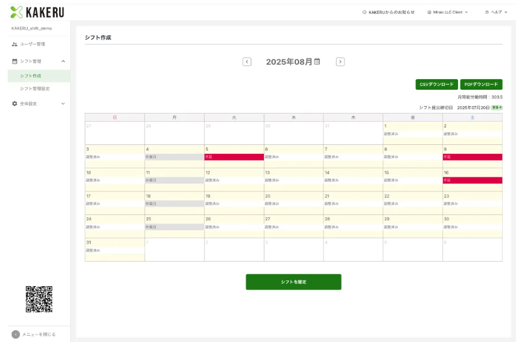Image resolution: width=524 pixels, height=342 pixels.
Task: Collapse the シフト管理 section chevron
Action: [x=63, y=61]
